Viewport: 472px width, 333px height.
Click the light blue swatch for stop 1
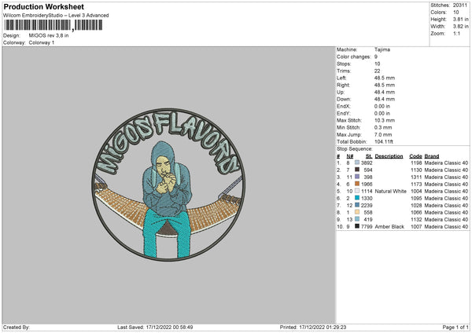357,163
